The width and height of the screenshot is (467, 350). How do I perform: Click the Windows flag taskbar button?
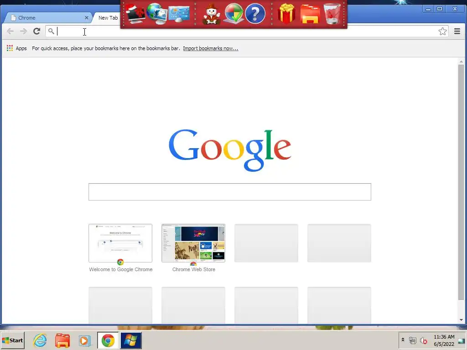coord(131,340)
